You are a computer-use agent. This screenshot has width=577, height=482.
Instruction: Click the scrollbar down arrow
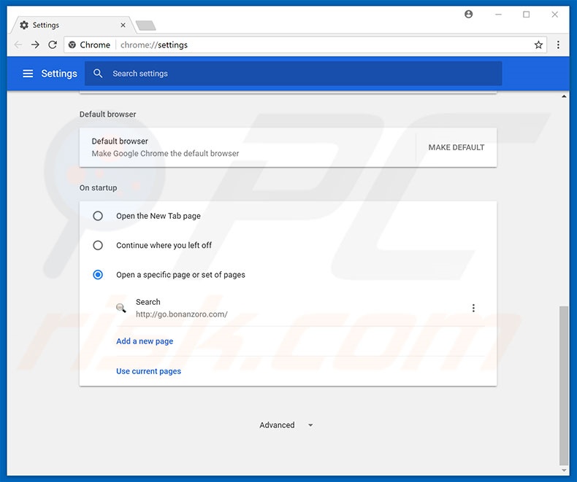564,470
